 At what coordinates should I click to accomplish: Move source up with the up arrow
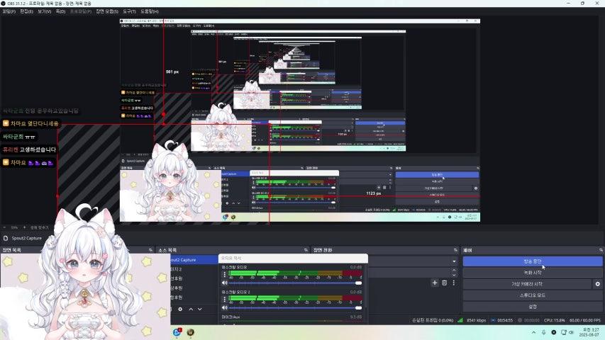(191, 309)
